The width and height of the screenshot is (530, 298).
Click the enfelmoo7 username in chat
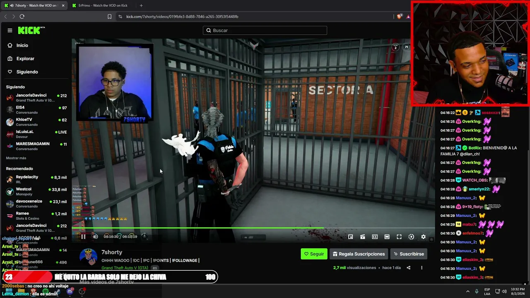(473, 233)
